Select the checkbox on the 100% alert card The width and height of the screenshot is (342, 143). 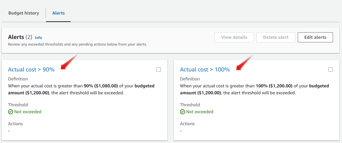click(x=331, y=70)
